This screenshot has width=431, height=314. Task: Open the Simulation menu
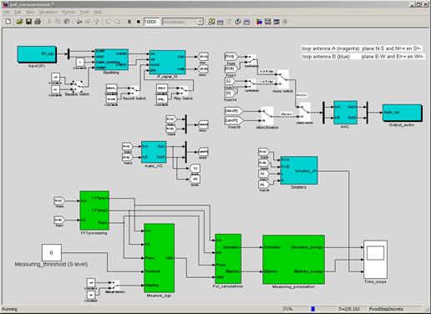tap(48, 12)
